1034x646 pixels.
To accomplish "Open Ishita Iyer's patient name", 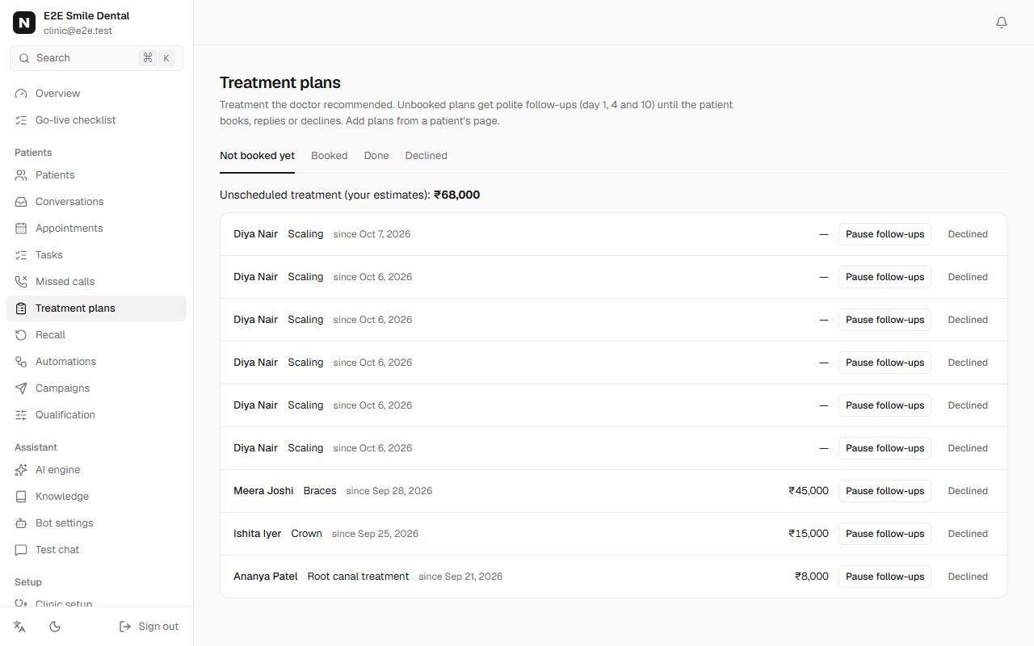I will 258,534.
